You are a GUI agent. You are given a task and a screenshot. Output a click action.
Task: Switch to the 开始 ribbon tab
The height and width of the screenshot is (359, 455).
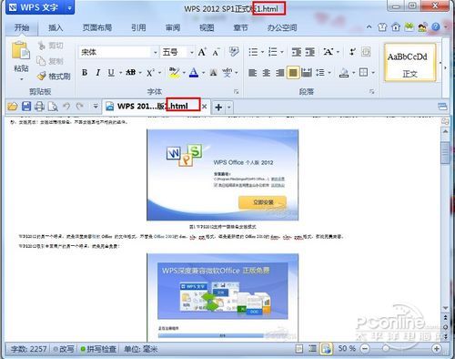coord(22,27)
